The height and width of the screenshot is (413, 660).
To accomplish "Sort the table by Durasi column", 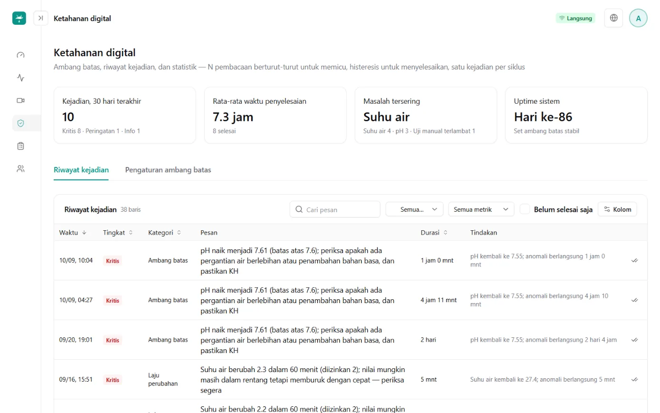I will click(434, 233).
